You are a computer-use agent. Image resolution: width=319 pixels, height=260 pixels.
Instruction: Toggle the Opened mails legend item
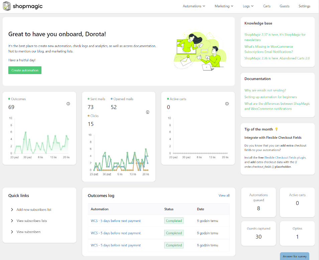coord(122,99)
